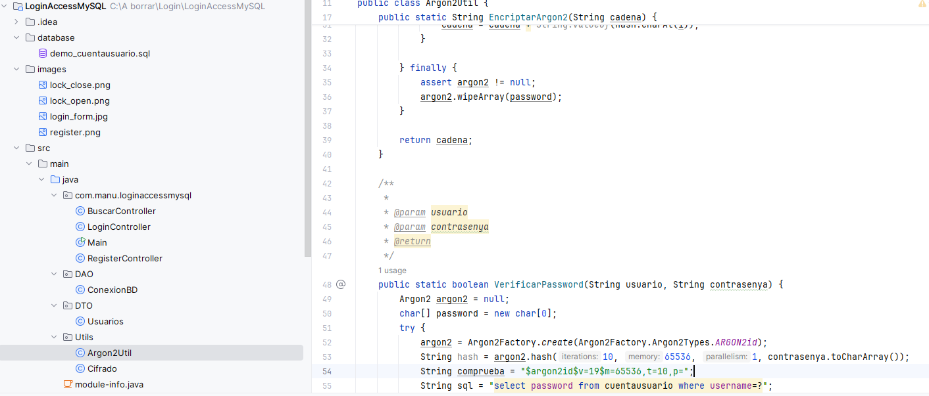The height and width of the screenshot is (396, 929).
Task: Click the images folder icon
Action: [x=30, y=69]
